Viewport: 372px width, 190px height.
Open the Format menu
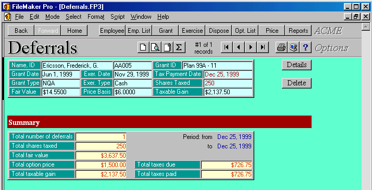point(96,17)
